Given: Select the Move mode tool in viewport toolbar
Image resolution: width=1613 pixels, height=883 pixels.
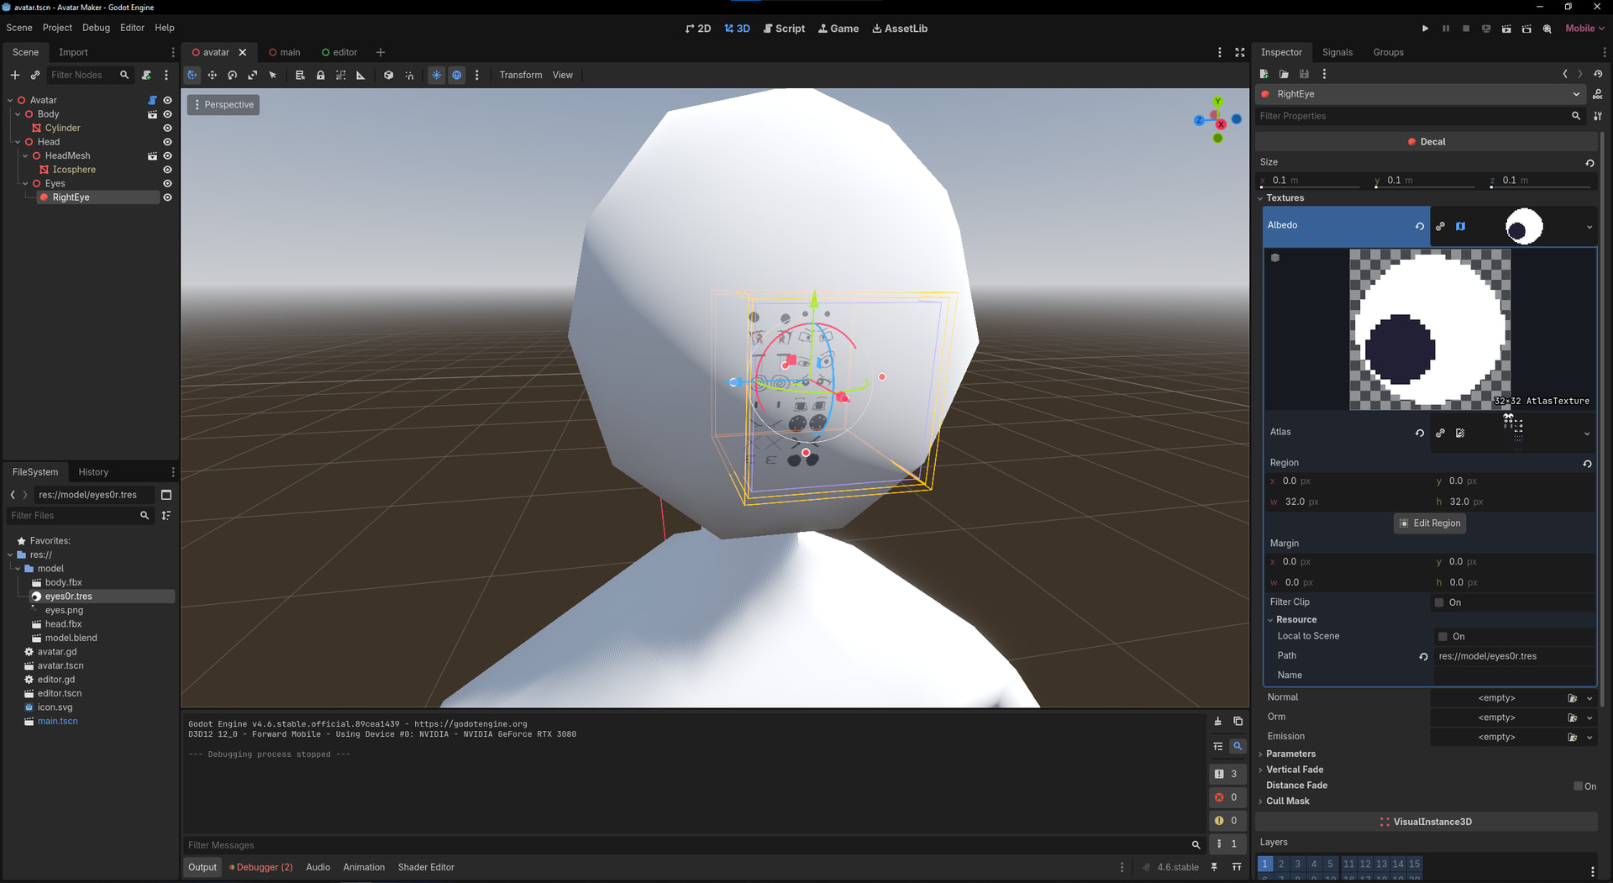Looking at the screenshot, I should [x=213, y=76].
